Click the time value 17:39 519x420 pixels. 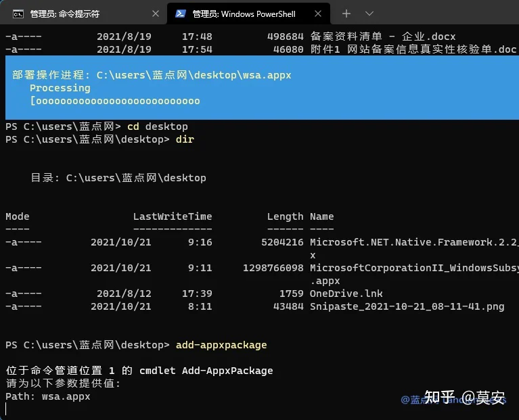197,294
